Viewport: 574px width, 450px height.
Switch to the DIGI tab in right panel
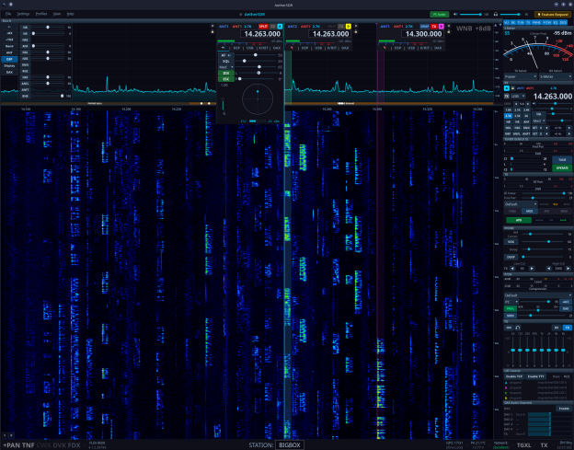[x=563, y=23]
